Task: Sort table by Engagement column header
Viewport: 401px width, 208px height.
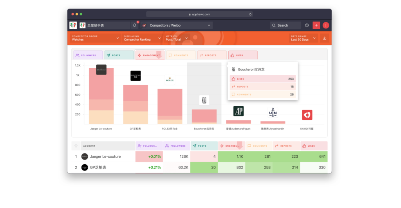Action: tap(231, 146)
